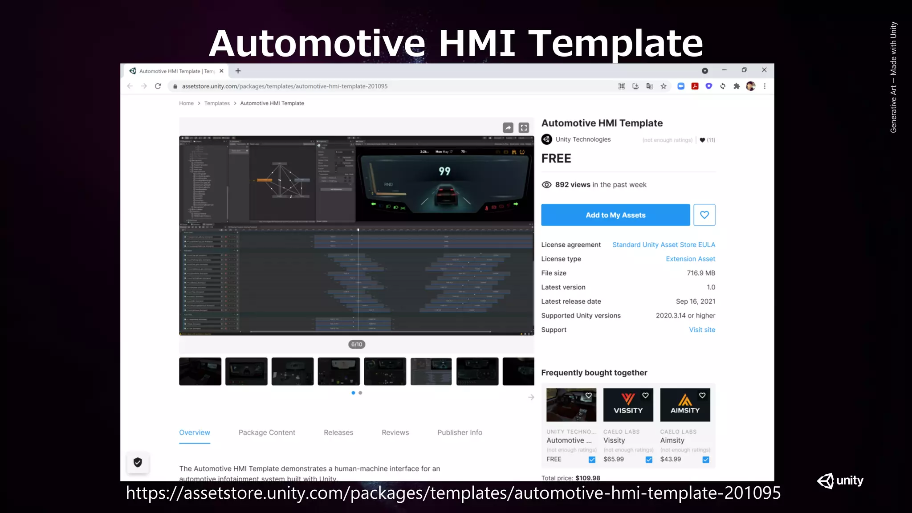Click the favorites heart count (11)
This screenshot has width=912, height=513.
pos(708,140)
